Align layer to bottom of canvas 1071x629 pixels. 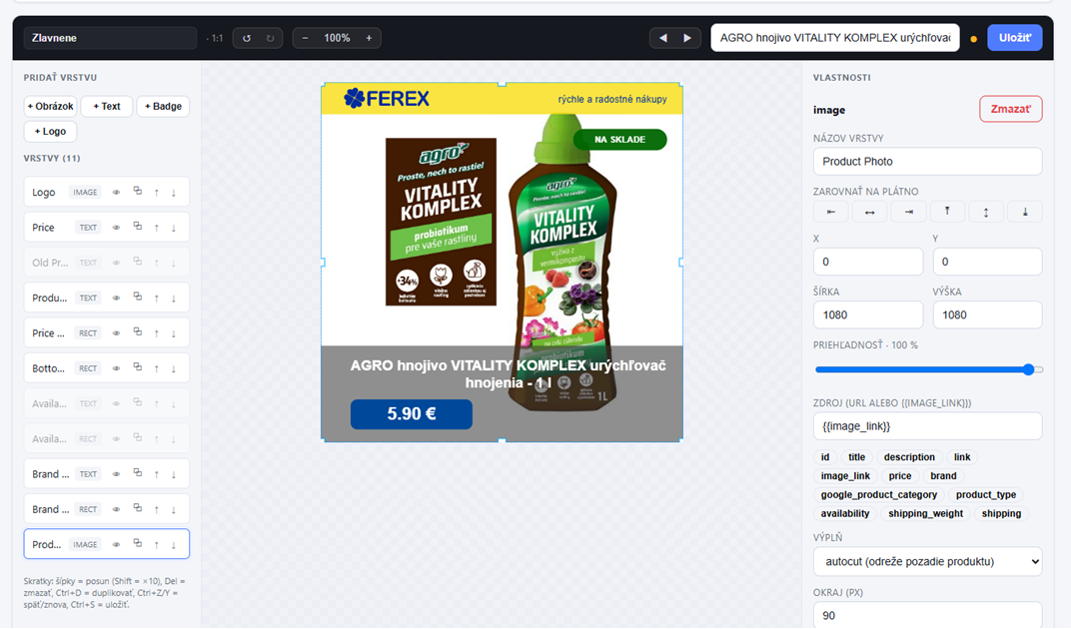[x=1025, y=212]
